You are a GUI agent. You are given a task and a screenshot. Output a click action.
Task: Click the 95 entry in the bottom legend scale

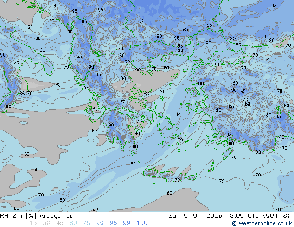click(113, 223)
